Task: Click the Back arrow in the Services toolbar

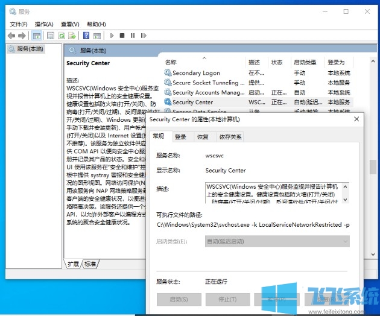Action: tap(11, 36)
